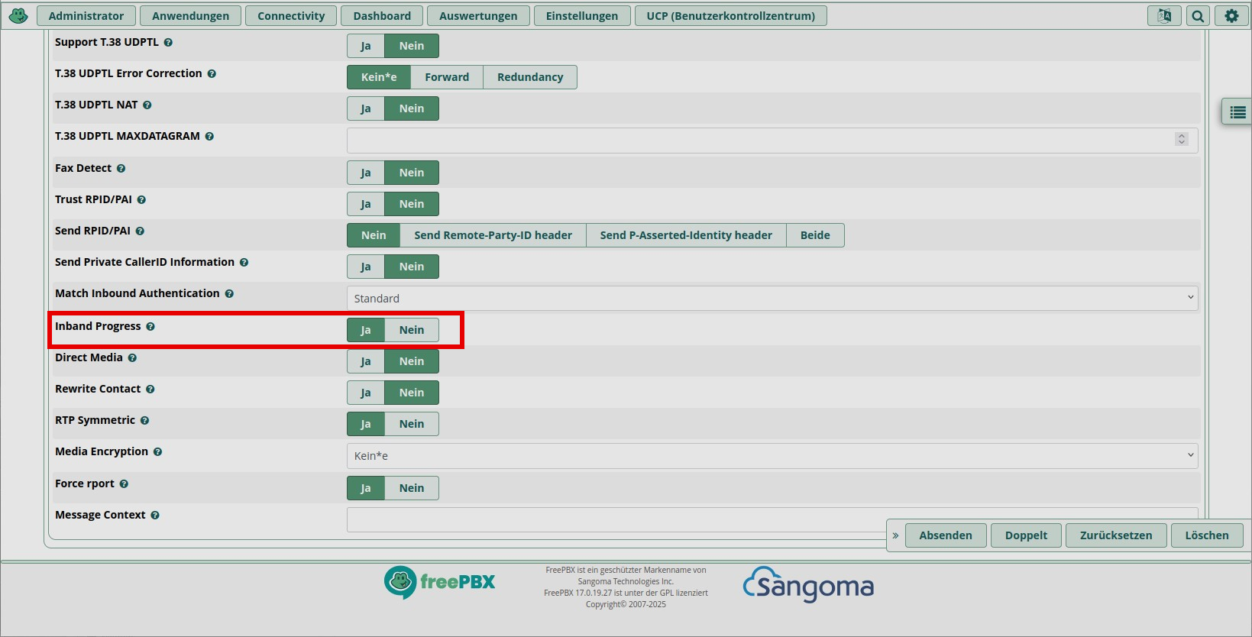Open the Connectivity menu
1252x637 pixels.
tap(291, 16)
